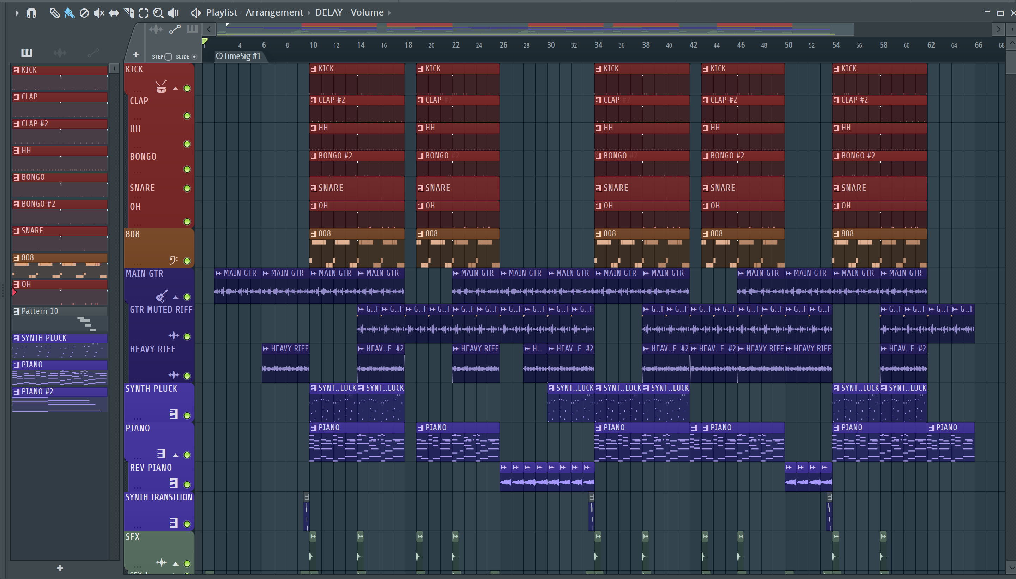Toggle the magnet snap tool
1016x579 pixels.
point(31,13)
